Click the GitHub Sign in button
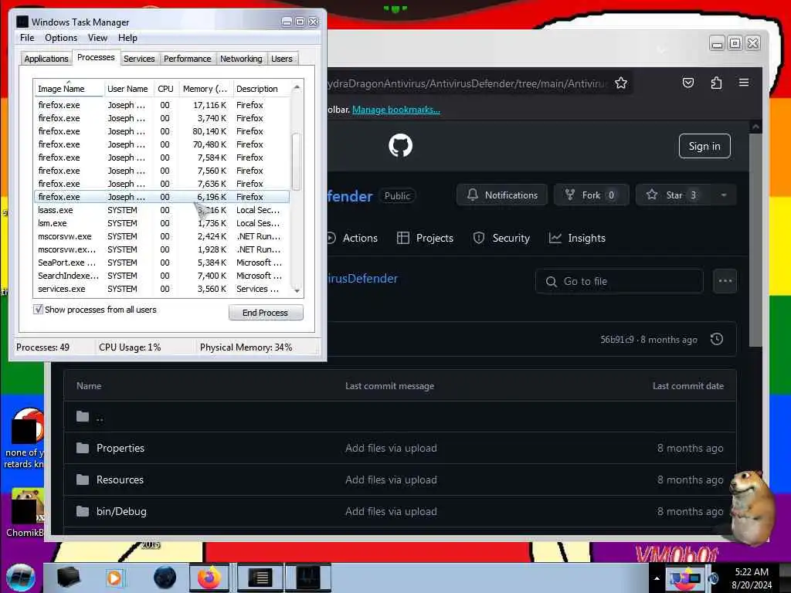Screen dimensions: 791x593 click(704, 146)
